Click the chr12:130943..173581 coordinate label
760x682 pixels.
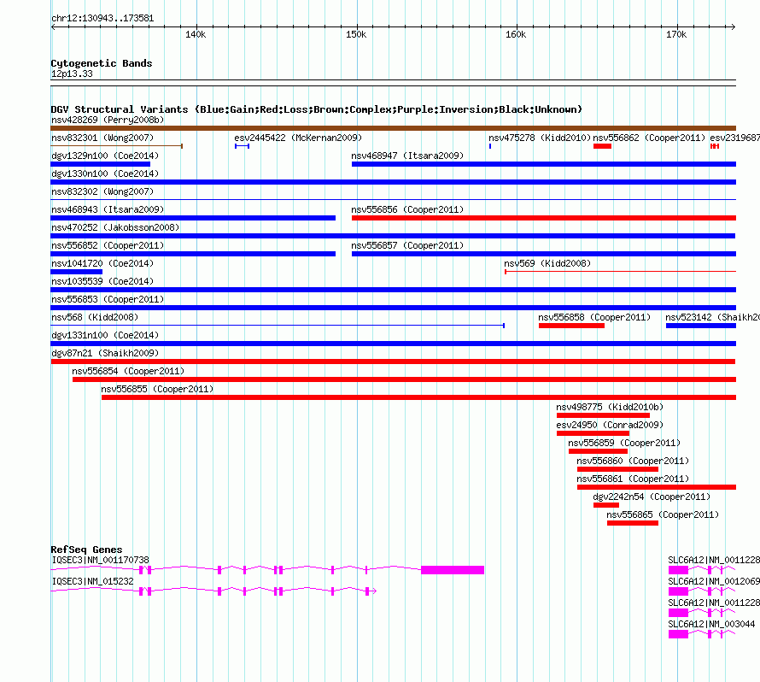[102, 19]
